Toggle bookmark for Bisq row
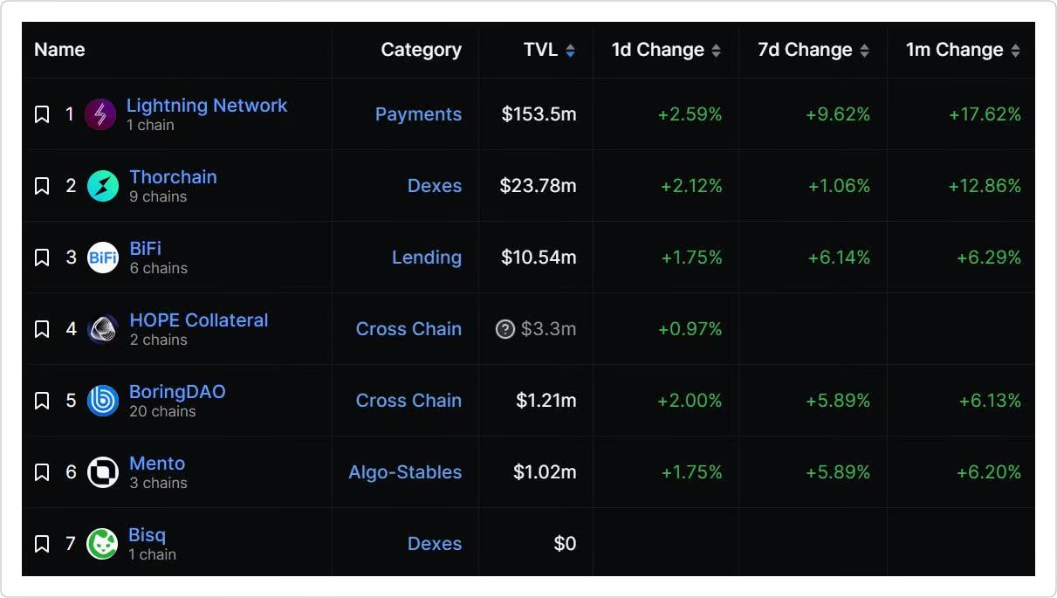Image resolution: width=1057 pixels, height=598 pixels. 42,544
